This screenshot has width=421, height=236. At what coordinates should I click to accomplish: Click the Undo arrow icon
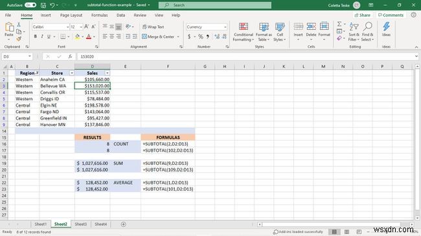click(52, 5)
